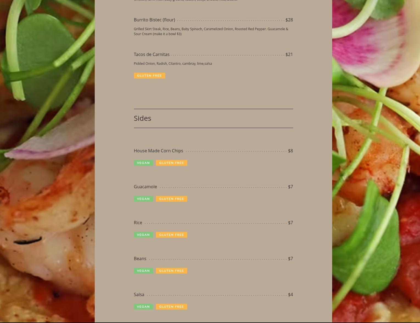Click the Sides section heading

pyautogui.click(x=142, y=118)
